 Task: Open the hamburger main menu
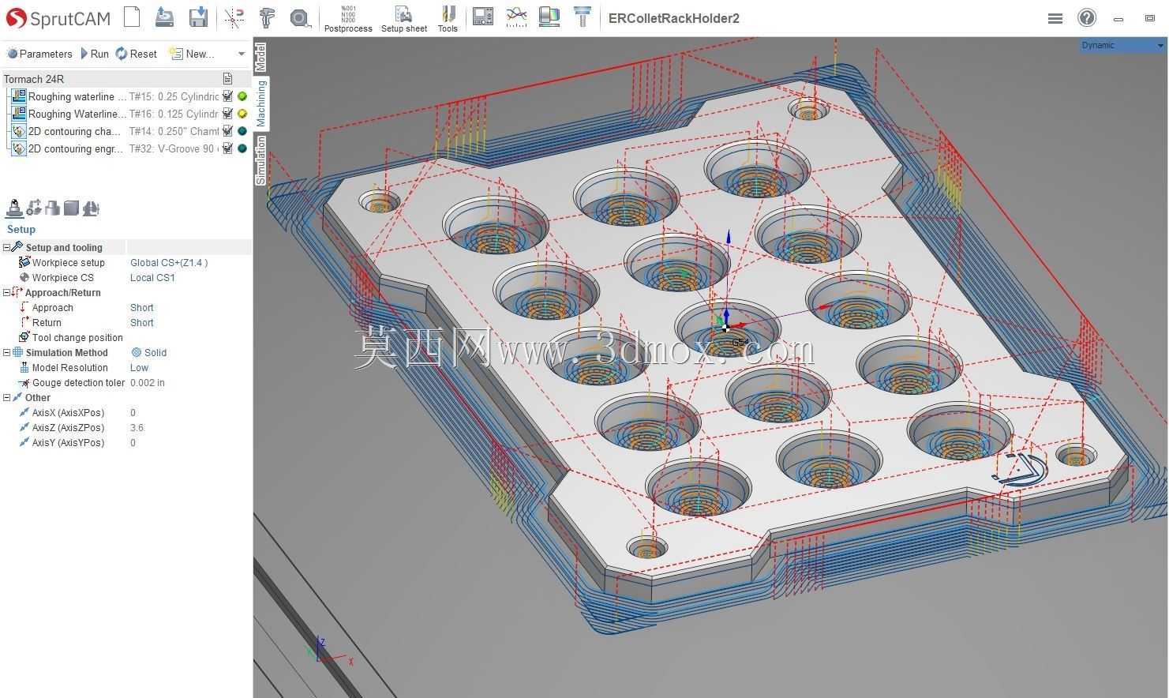click(1055, 18)
